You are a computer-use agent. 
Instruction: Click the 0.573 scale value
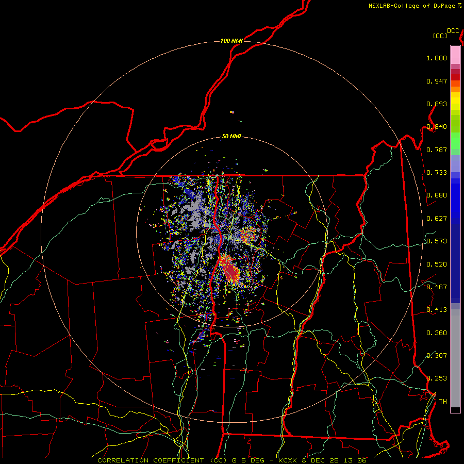point(437,241)
